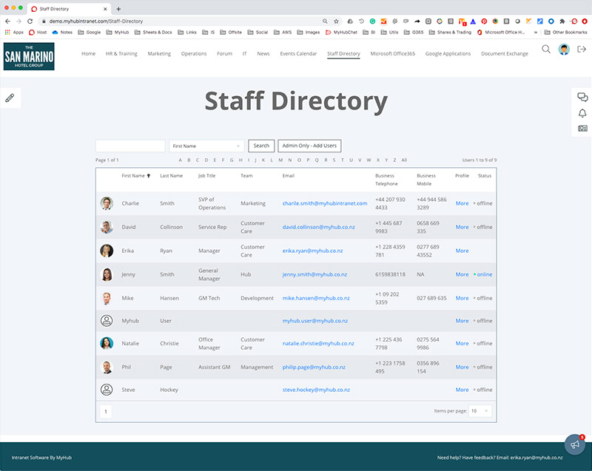Open the user profile avatar in header

click(564, 49)
